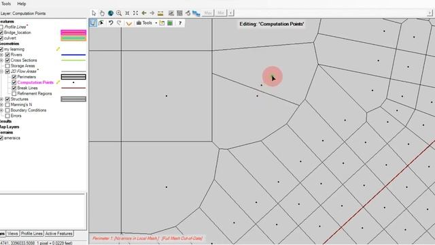Image resolution: width=435 pixels, height=245 pixels.
Task: Redo the last edit
Action: 119,22
